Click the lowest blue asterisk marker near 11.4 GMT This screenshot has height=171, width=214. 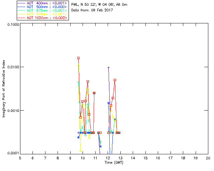(x=100, y=147)
